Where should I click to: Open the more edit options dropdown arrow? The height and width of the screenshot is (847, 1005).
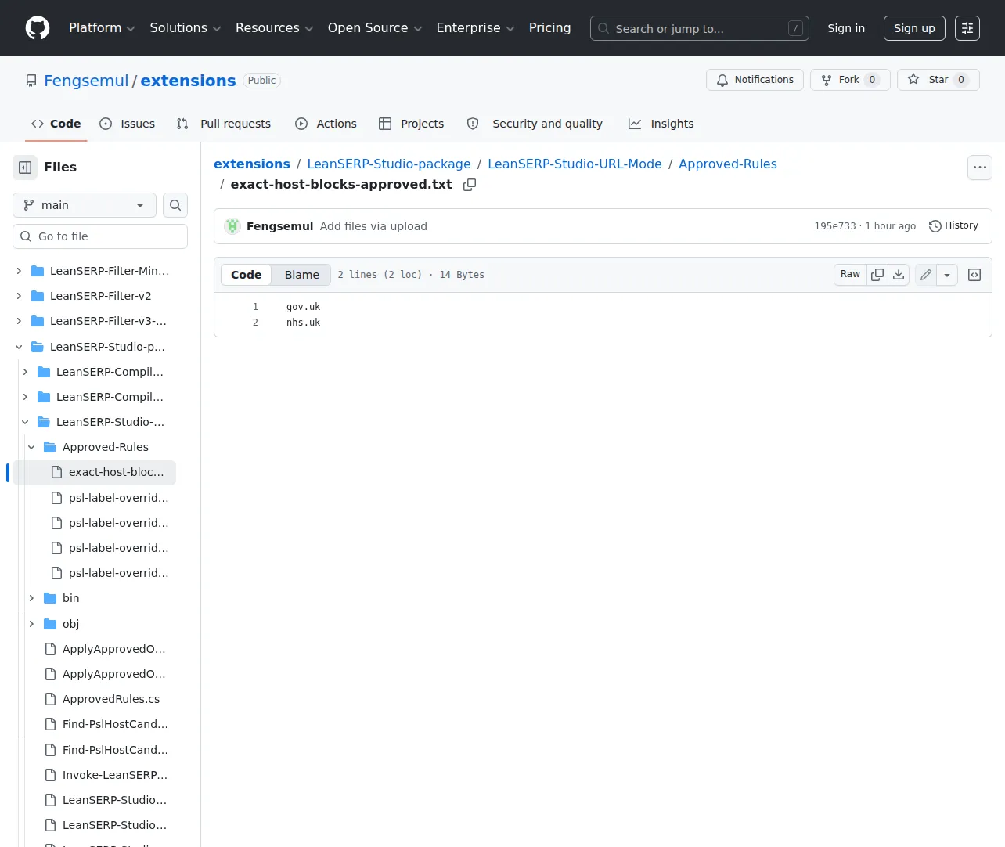(947, 275)
